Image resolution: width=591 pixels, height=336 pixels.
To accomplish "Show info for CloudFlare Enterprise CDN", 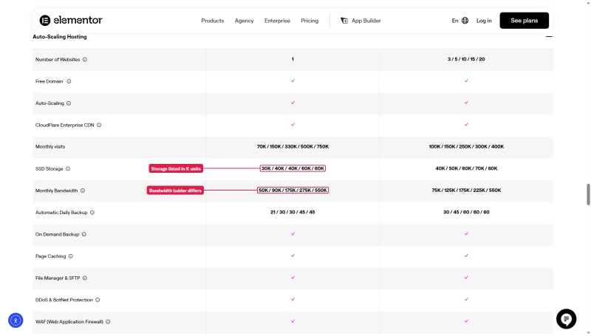I will point(99,125).
